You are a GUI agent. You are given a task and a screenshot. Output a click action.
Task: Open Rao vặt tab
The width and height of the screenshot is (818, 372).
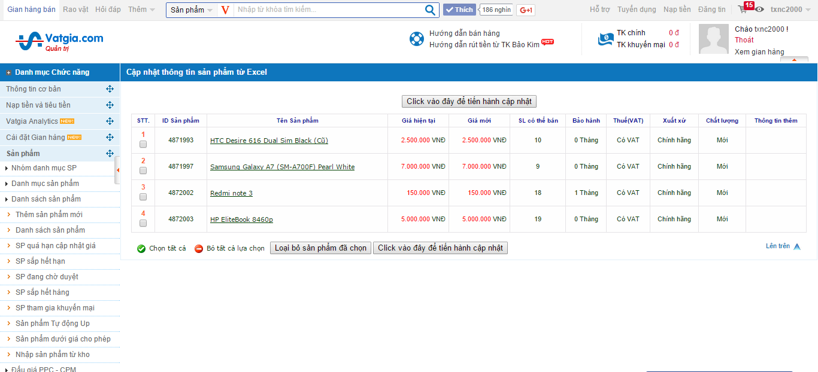pos(75,10)
